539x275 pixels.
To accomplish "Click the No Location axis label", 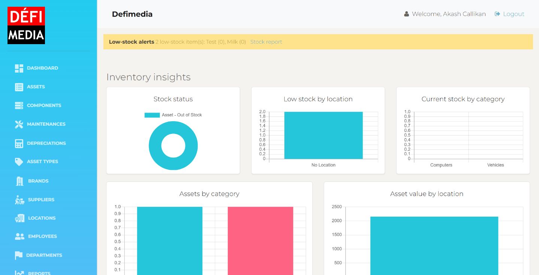I will (x=323, y=165).
